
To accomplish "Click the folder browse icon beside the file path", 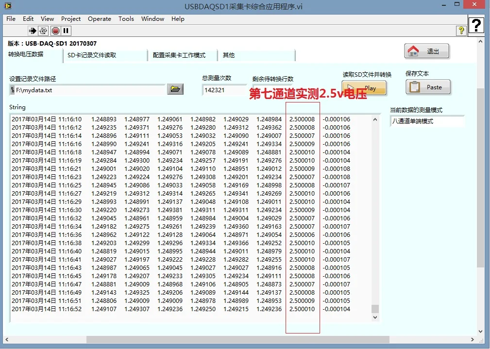I will pos(175,89).
